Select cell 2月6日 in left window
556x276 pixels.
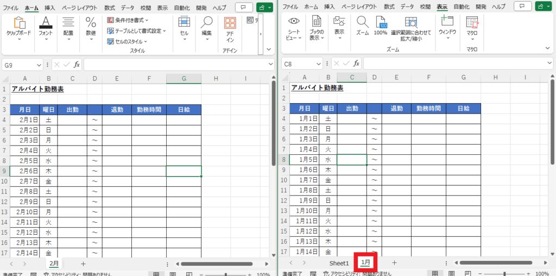coord(24,171)
